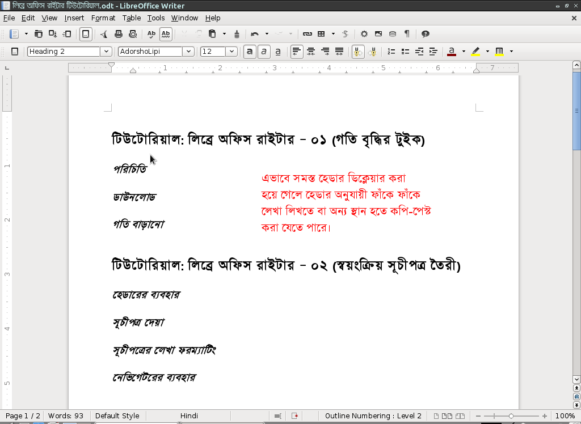Click the Paste icon
This screenshot has width=581, height=424.
point(212,34)
